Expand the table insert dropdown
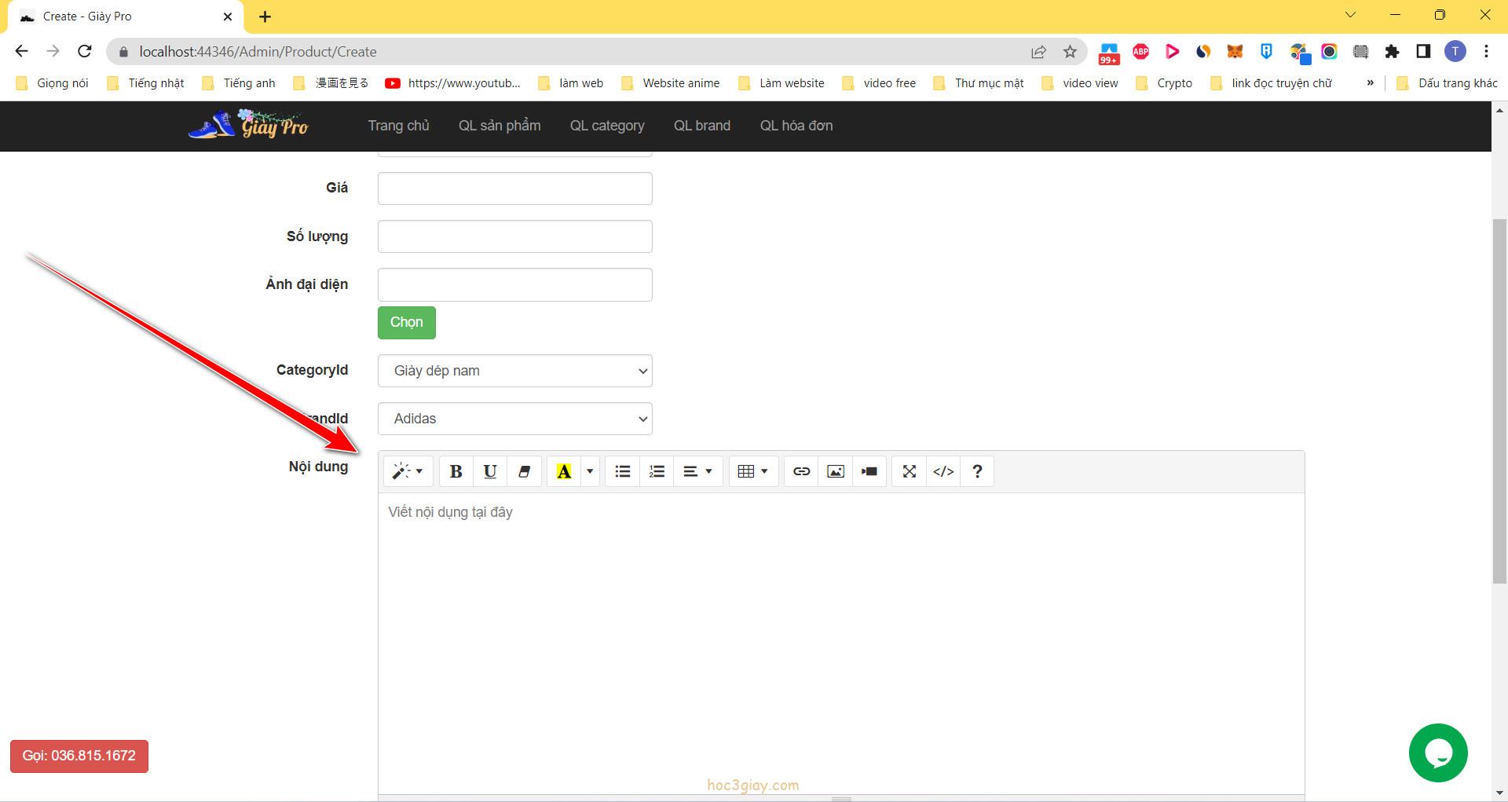The width and height of the screenshot is (1508, 802). coord(752,471)
